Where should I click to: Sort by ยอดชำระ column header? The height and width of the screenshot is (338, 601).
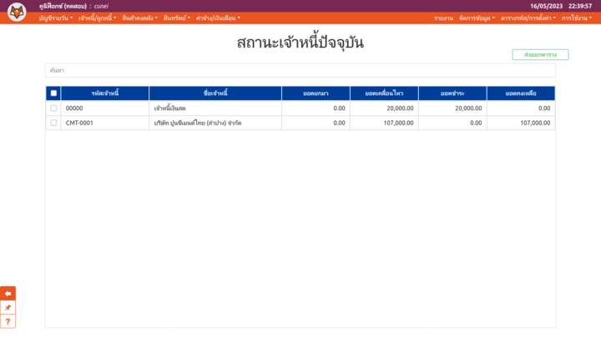pyautogui.click(x=452, y=93)
